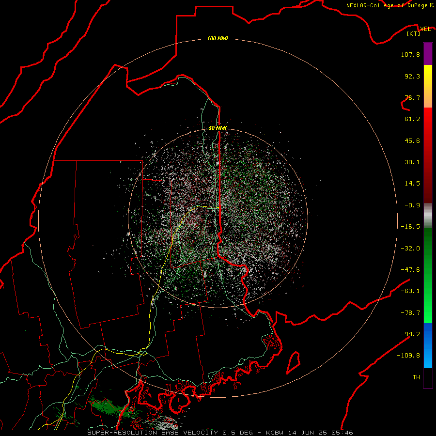Click the 45.6 legend value
Viewport: 436px width, 436px height.
(x=412, y=140)
